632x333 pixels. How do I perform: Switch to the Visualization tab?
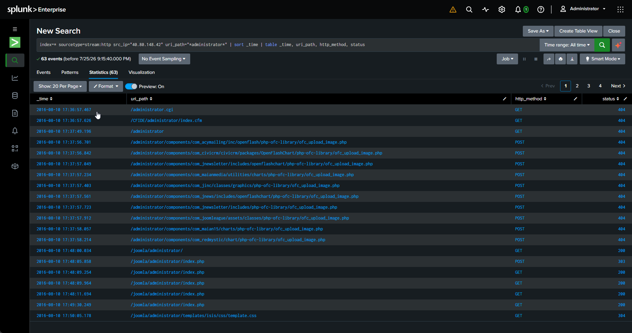(141, 72)
